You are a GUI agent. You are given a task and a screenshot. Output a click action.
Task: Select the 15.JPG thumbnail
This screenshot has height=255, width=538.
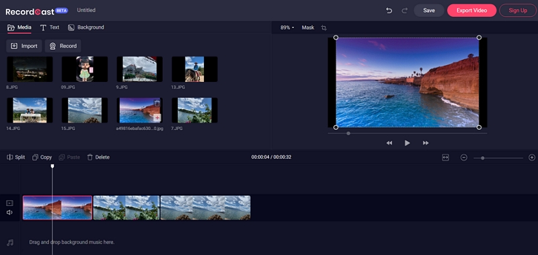pos(85,110)
